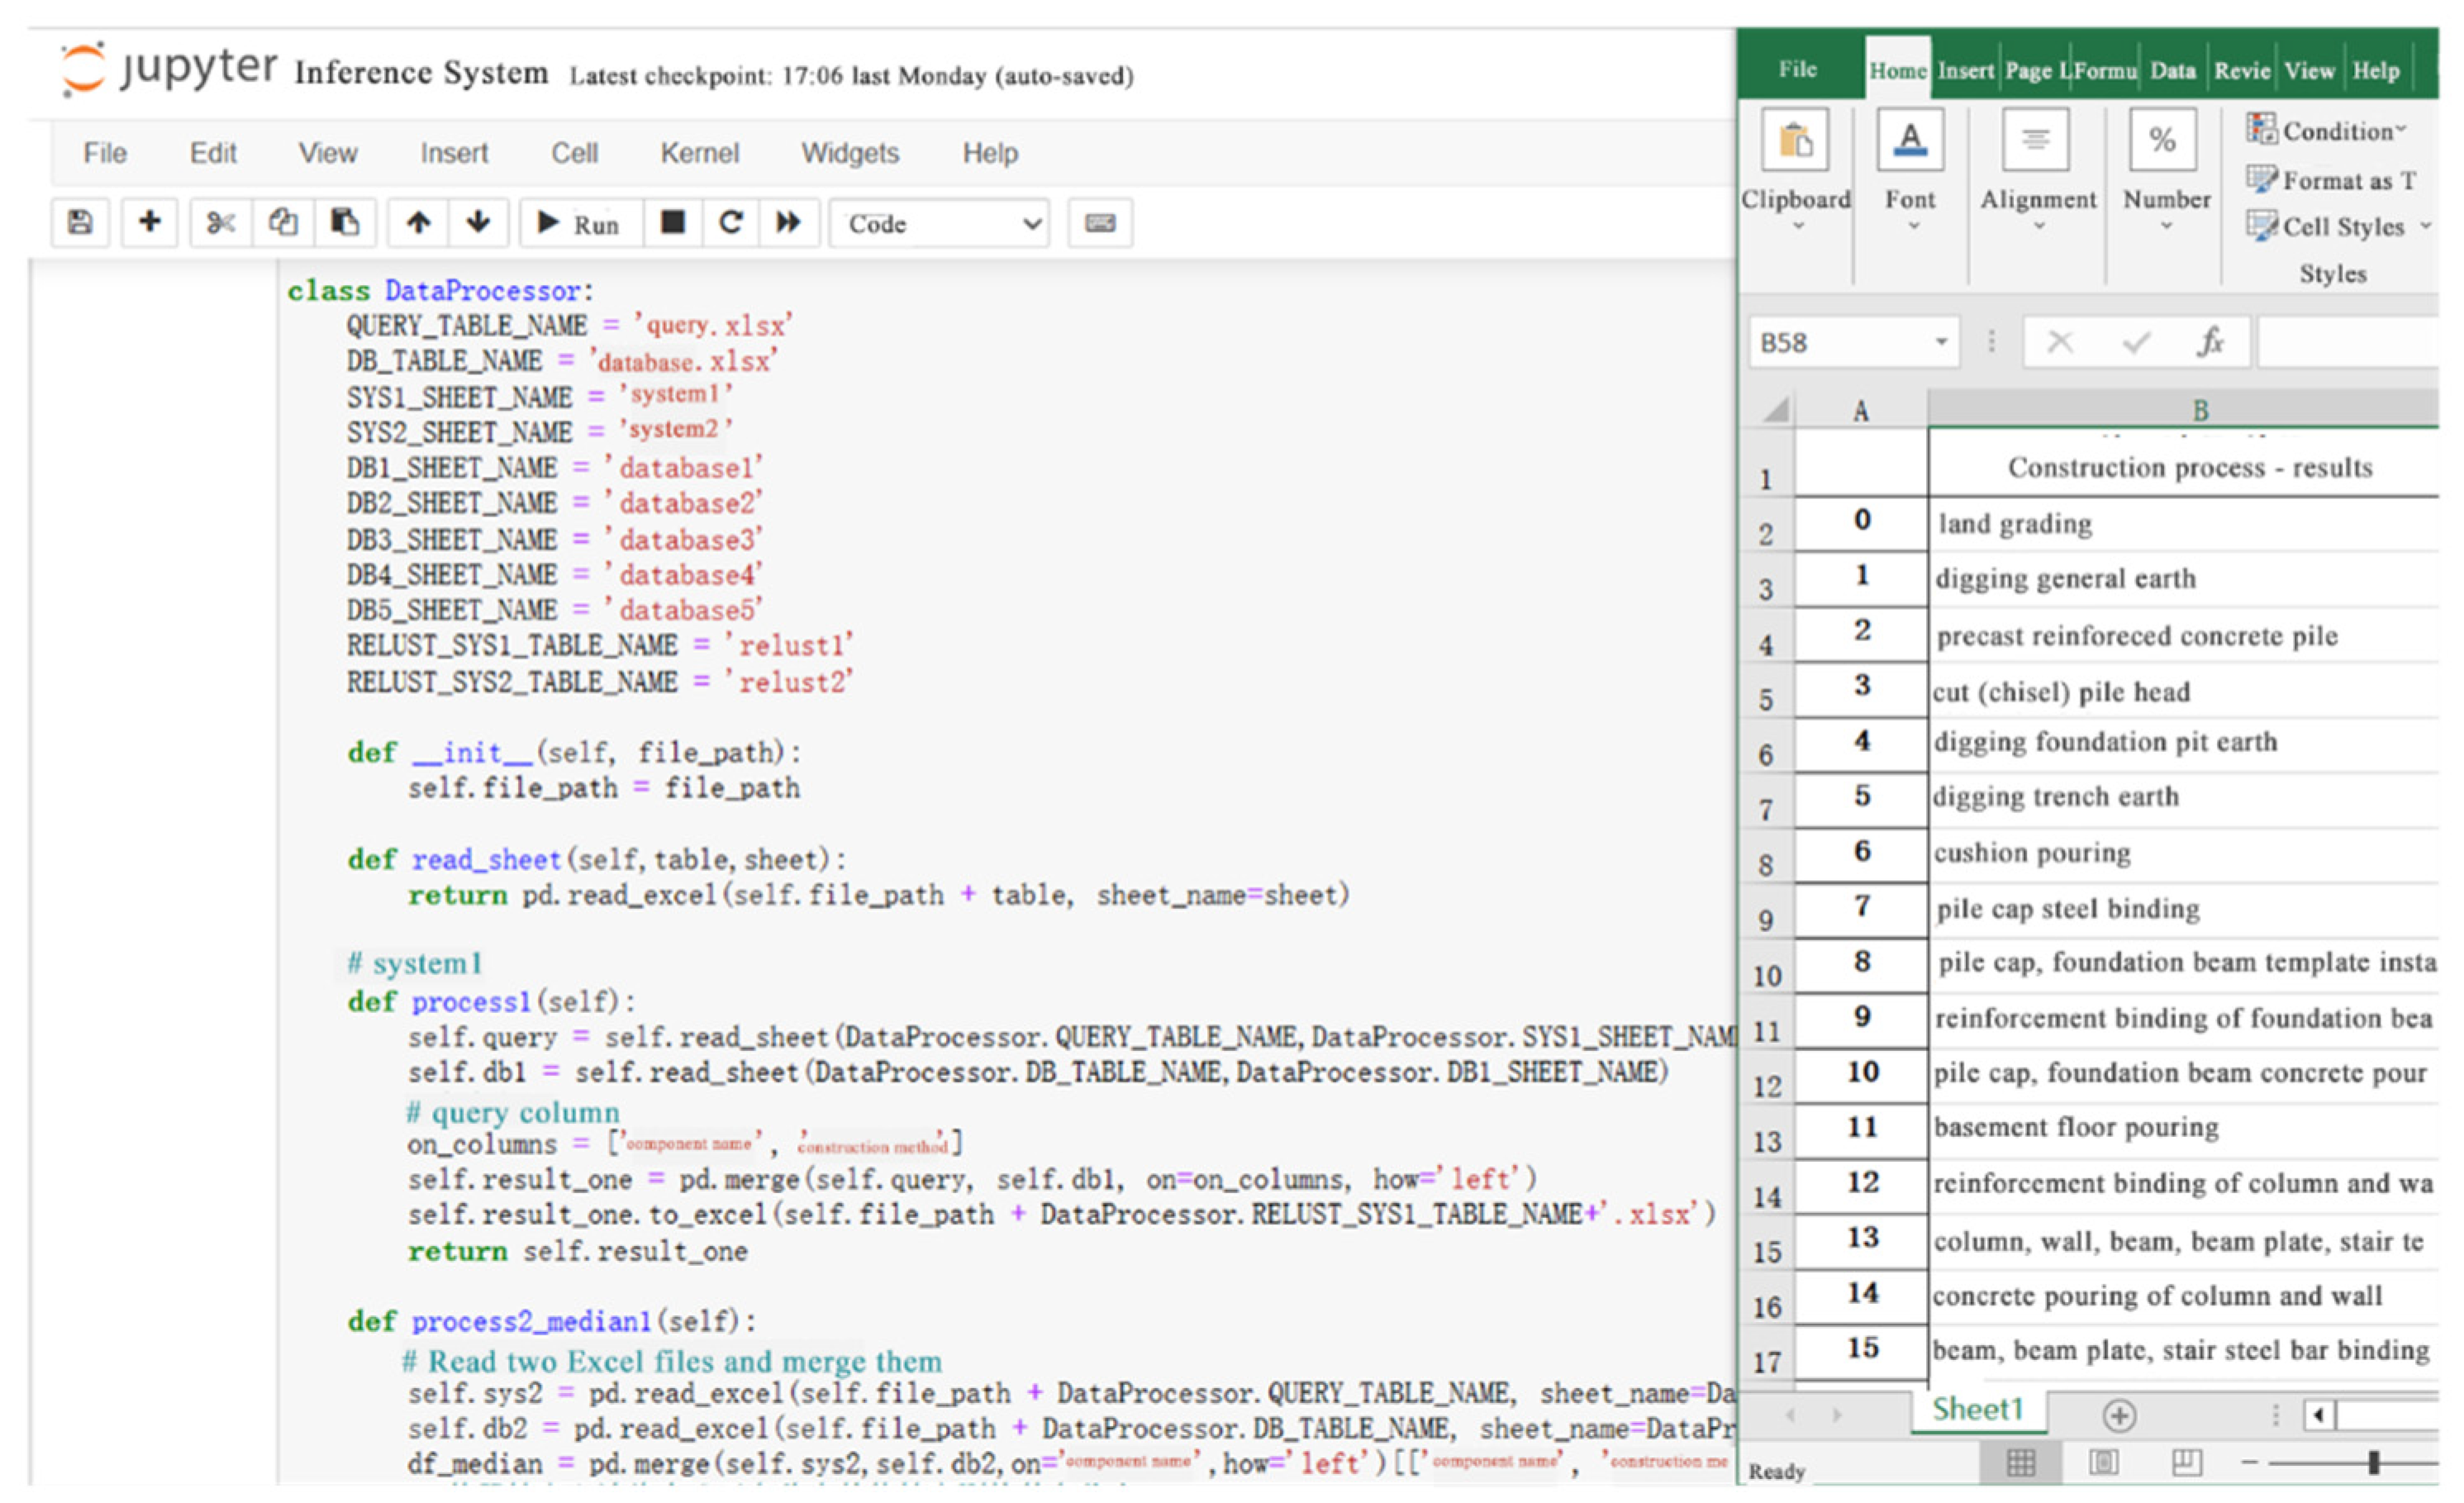
Task: Restart the kernel using circular arrow
Action: pos(731,222)
